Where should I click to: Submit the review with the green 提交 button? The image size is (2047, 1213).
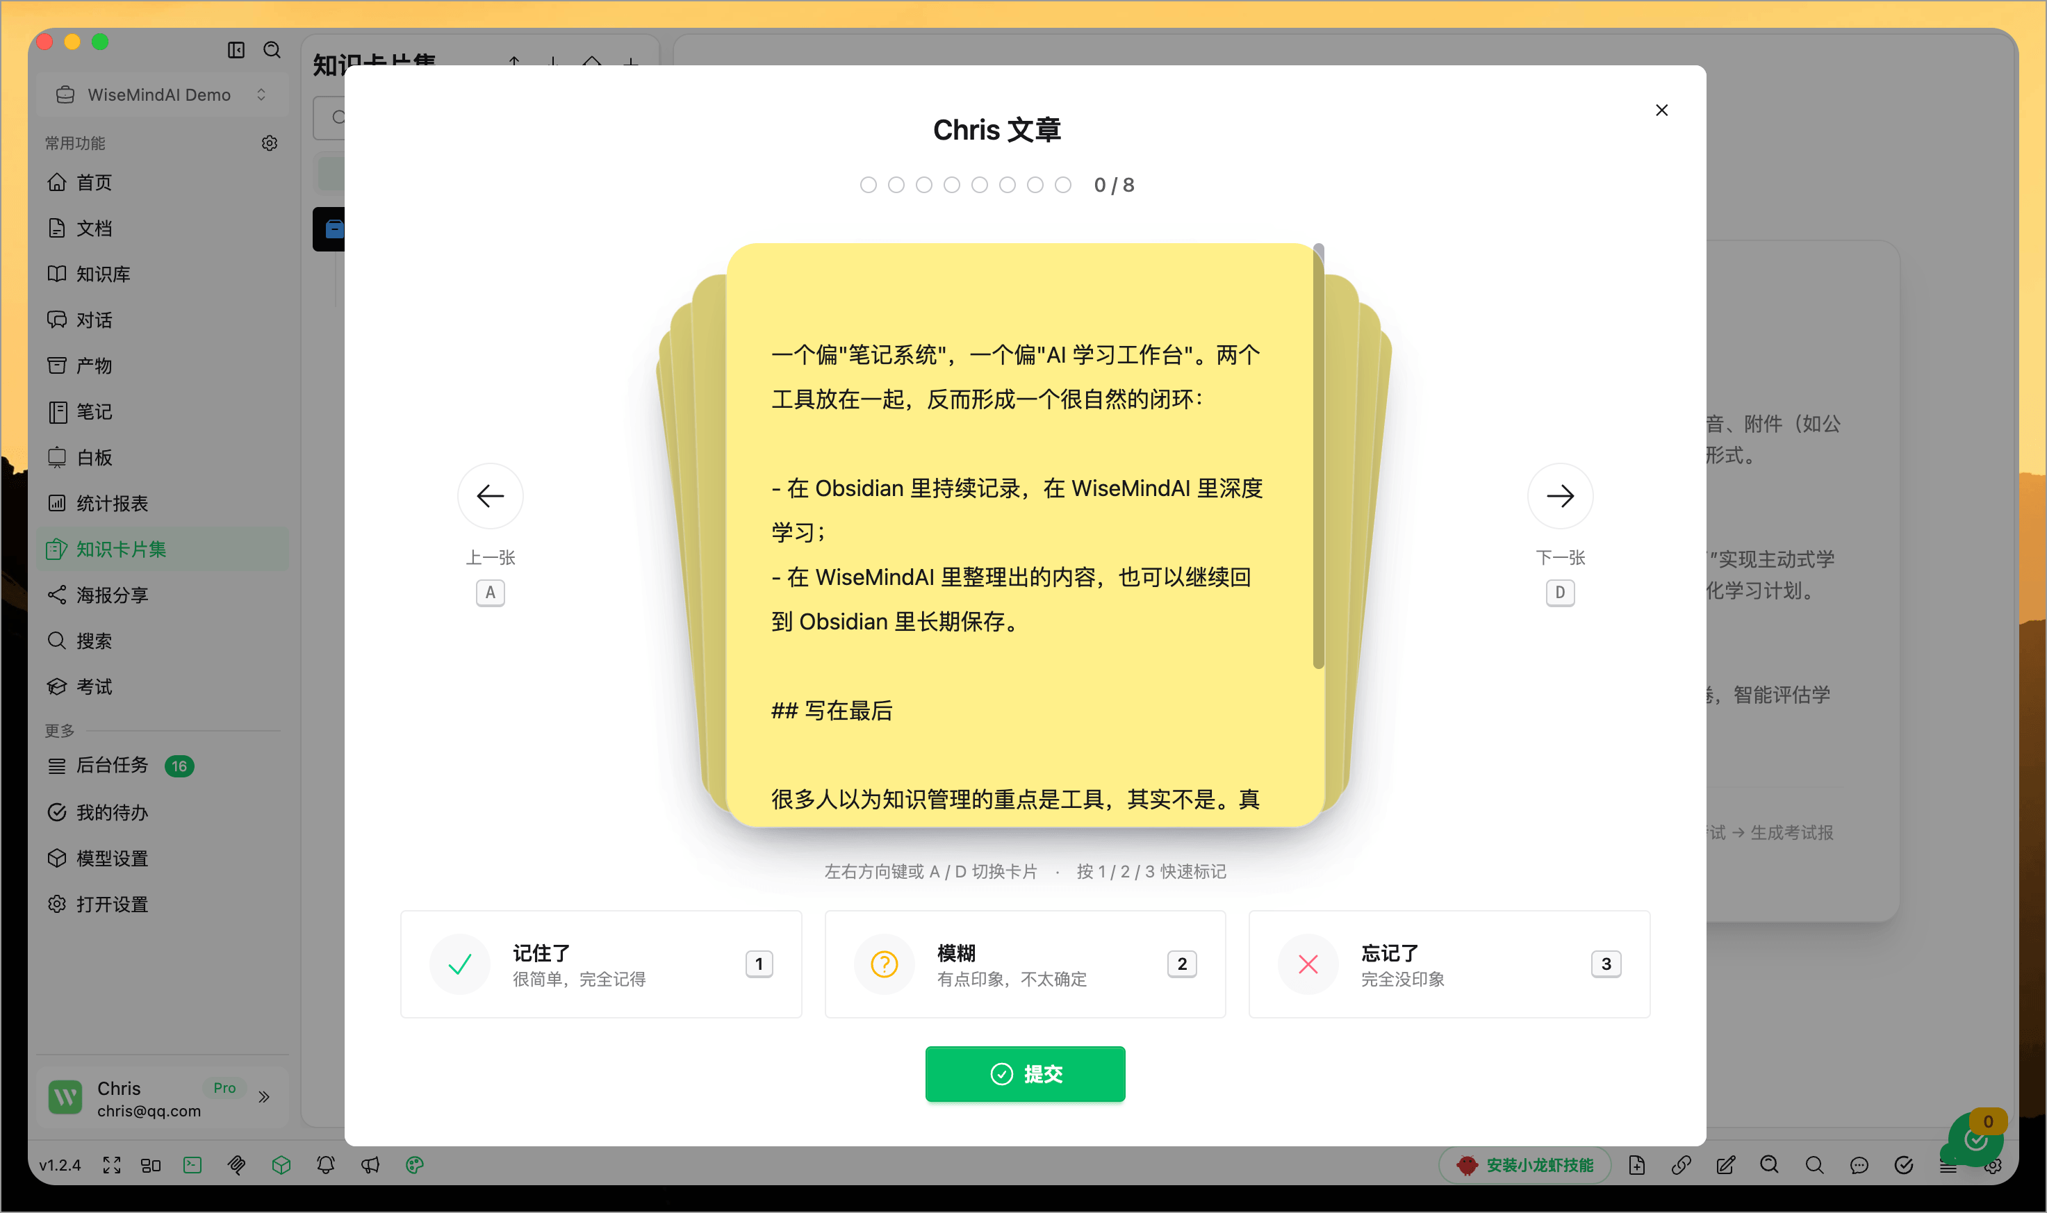click(x=1025, y=1073)
